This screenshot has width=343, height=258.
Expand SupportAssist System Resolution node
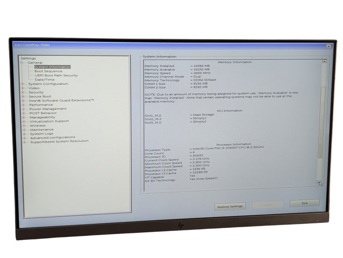tap(25, 142)
